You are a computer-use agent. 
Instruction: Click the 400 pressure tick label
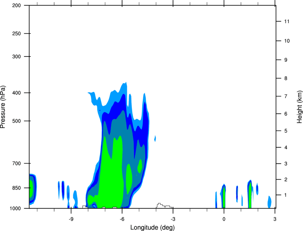pos(16,93)
